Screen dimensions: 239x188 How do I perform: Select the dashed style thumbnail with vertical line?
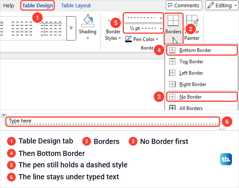[51, 28]
